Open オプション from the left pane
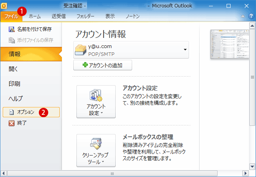256x177 pixels. coord(31,112)
